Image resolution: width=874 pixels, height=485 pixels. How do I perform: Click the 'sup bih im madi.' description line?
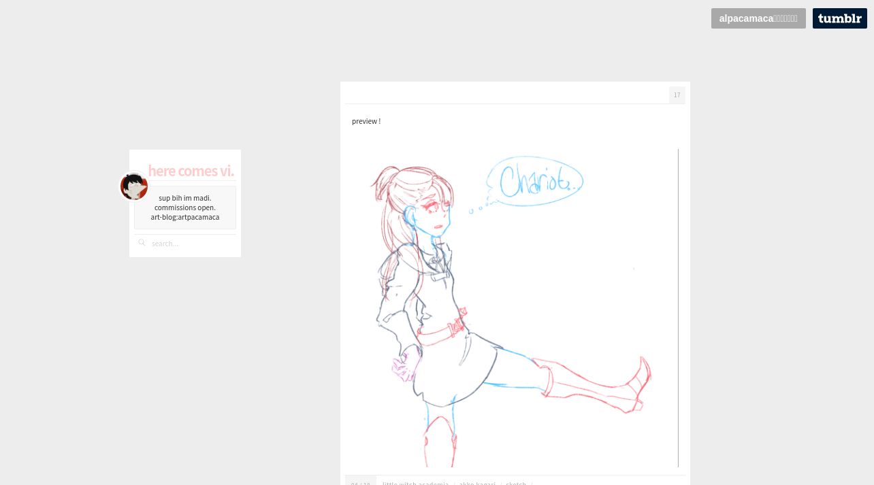(185, 198)
